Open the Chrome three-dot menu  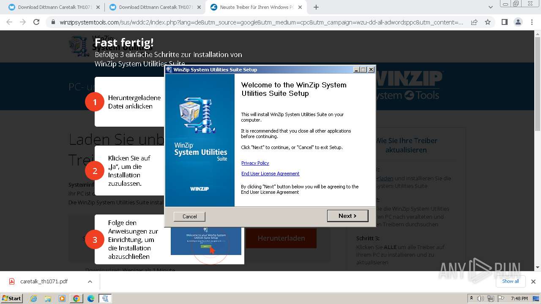click(531, 22)
